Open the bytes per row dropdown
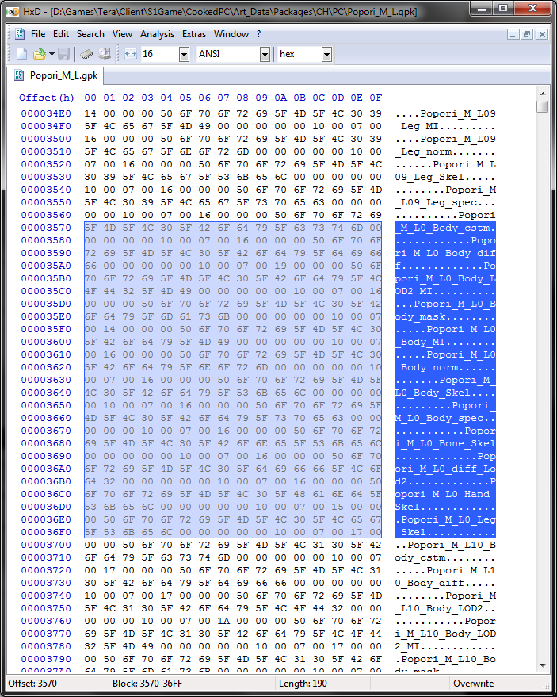Viewport: 557px width, 697px height. (184, 54)
